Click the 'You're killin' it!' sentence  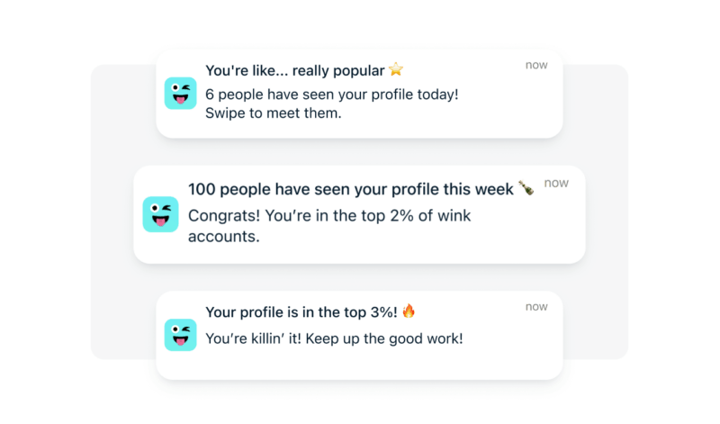[256, 338]
